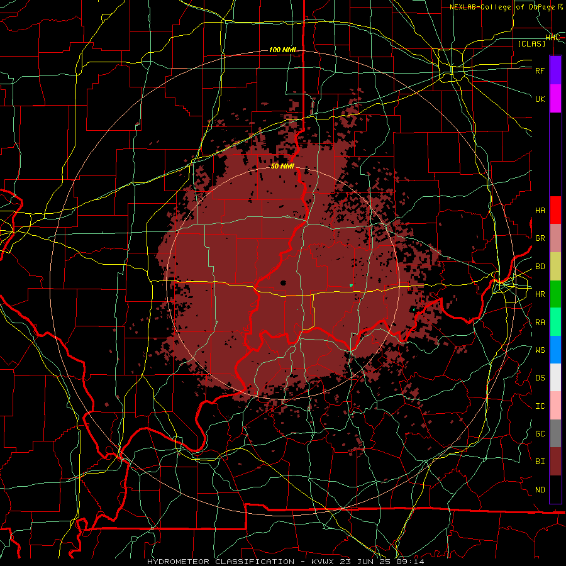Click the 50 NMI range ring label
Image resolution: width=566 pixels, height=566 pixels.
click(x=282, y=166)
